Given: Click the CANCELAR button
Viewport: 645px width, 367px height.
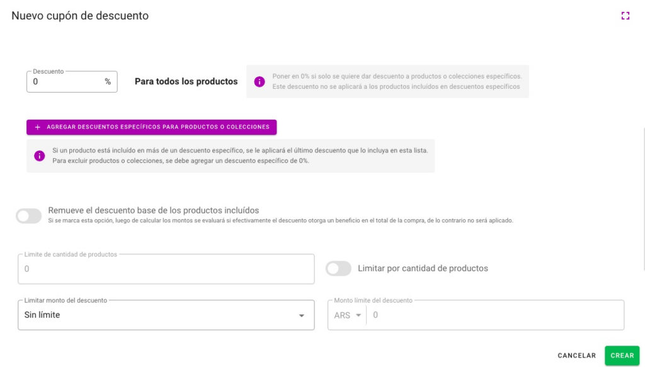Looking at the screenshot, I should [576, 356].
